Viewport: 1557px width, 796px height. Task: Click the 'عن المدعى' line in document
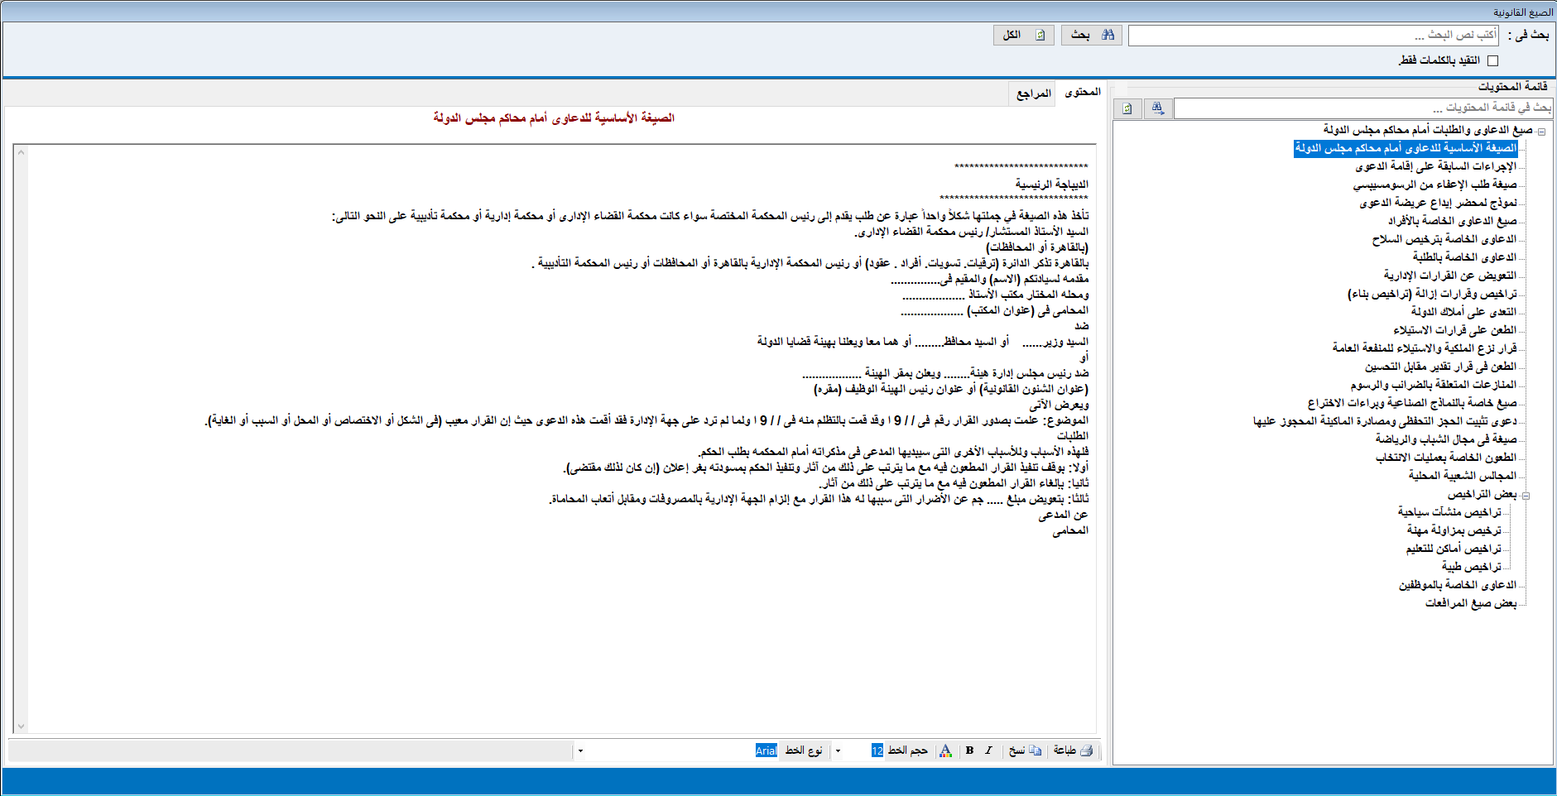[x=1064, y=515]
